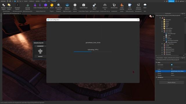This screenshot has width=186, height=104.
Task: Collapse the Data section in Properties
Action: click(156, 62)
